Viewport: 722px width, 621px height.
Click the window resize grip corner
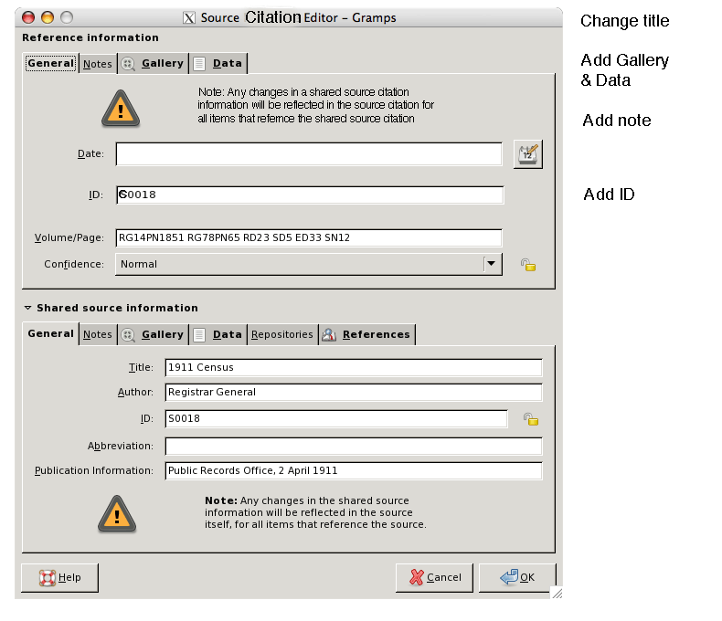557,594
